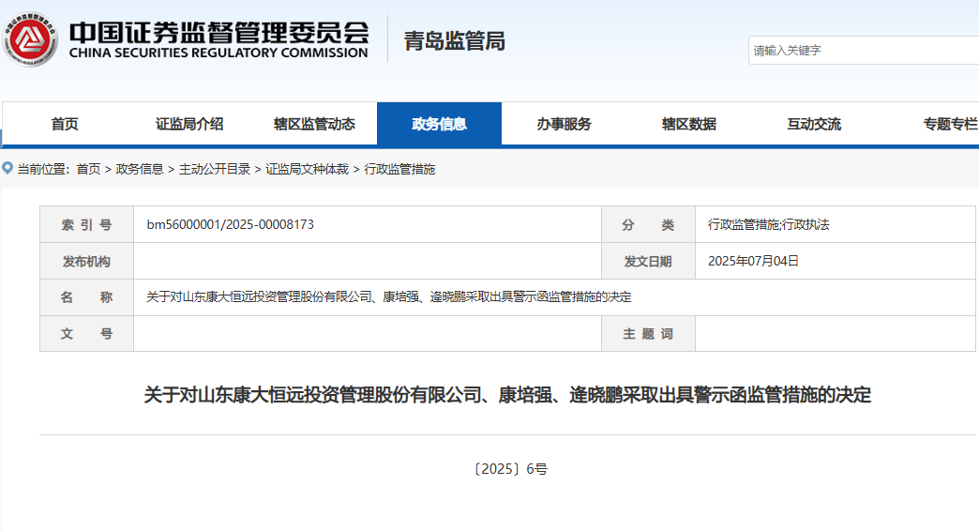
Task: Go to 主动公开目录 in the breadcrumb
Action: coord(214,169)
